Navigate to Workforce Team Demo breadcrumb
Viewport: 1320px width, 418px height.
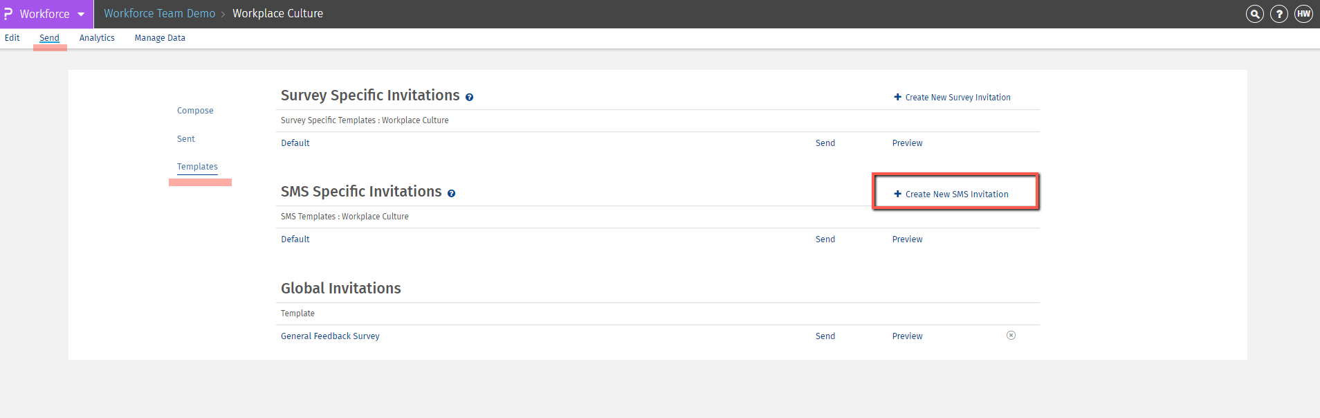160,14
